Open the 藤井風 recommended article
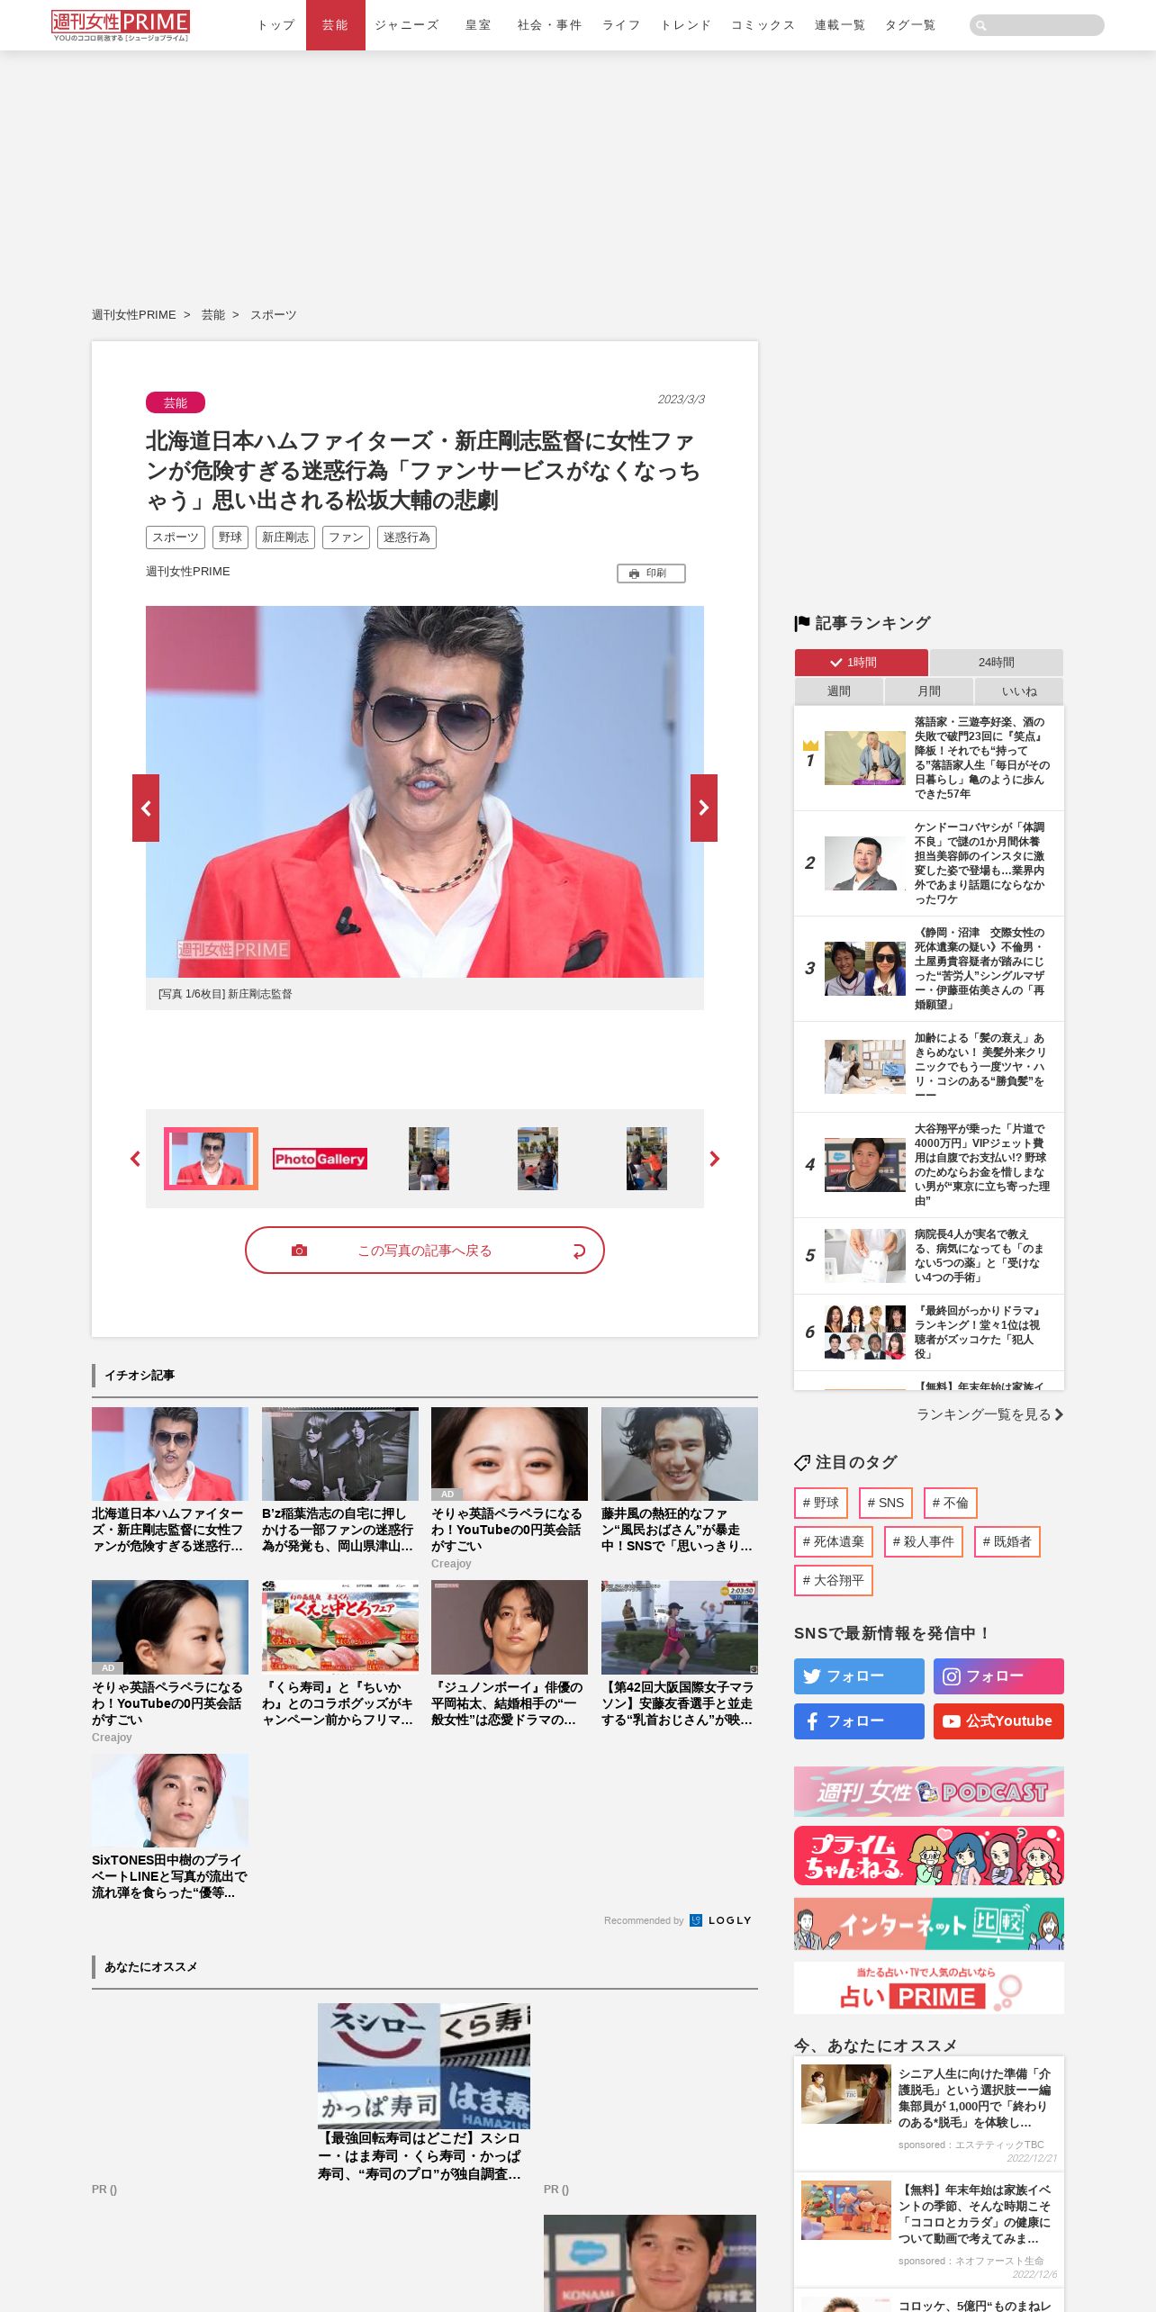1156x2312 pixels. [x=680, y=1481]
